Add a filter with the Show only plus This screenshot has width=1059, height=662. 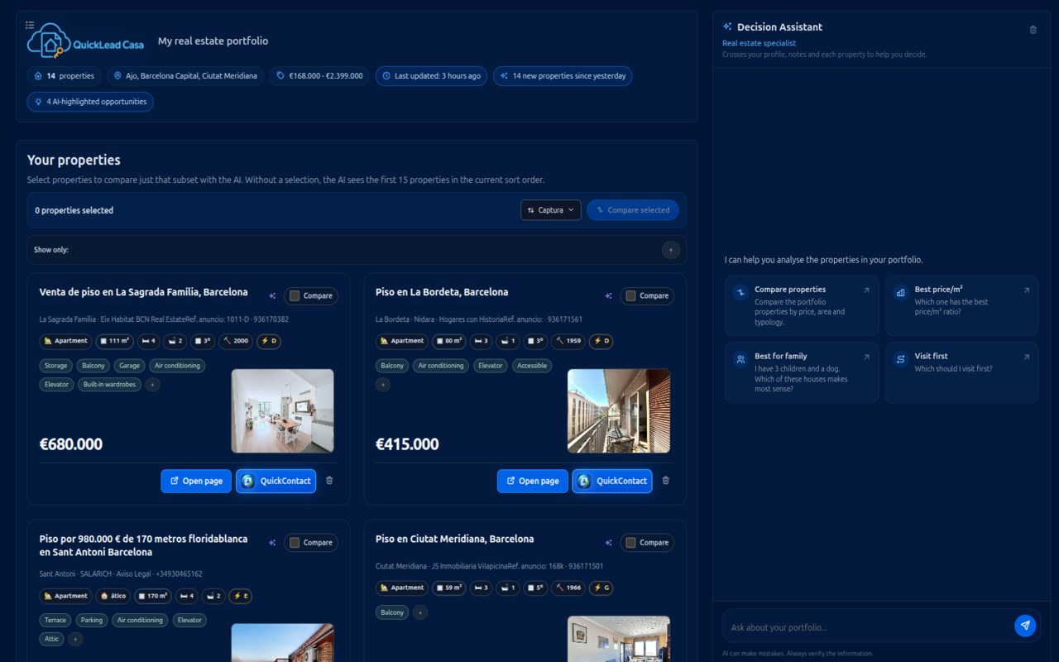point(671,250)
